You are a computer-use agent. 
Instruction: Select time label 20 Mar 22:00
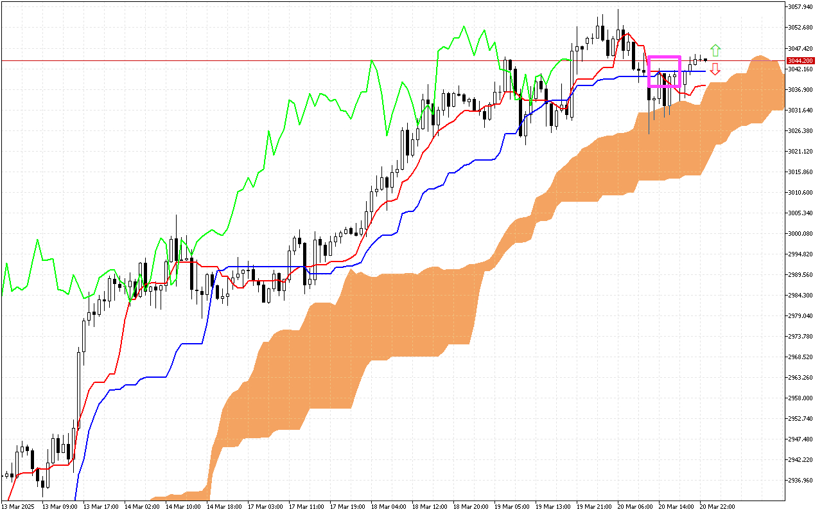pos(717,507)
